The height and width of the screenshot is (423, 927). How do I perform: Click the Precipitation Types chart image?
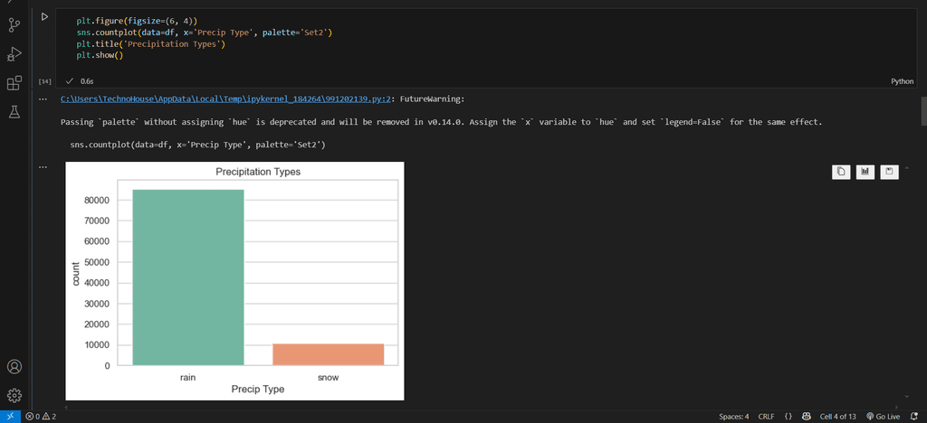pos(234,281)
